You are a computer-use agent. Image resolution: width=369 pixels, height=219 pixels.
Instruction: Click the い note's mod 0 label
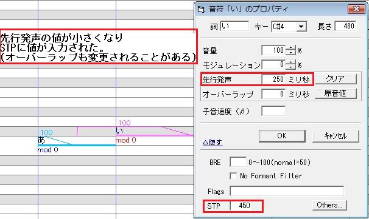(126, 140)
